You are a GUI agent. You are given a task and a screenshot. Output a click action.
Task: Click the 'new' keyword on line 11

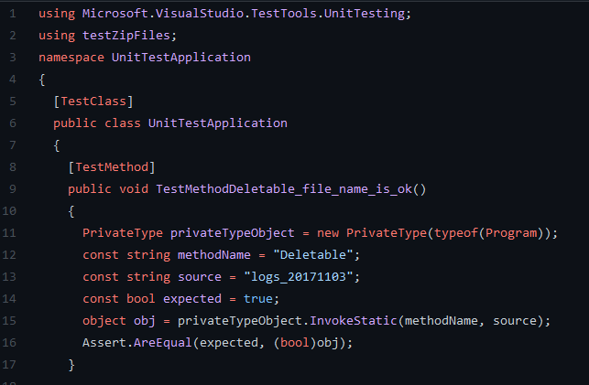click(x=328, y=233)
